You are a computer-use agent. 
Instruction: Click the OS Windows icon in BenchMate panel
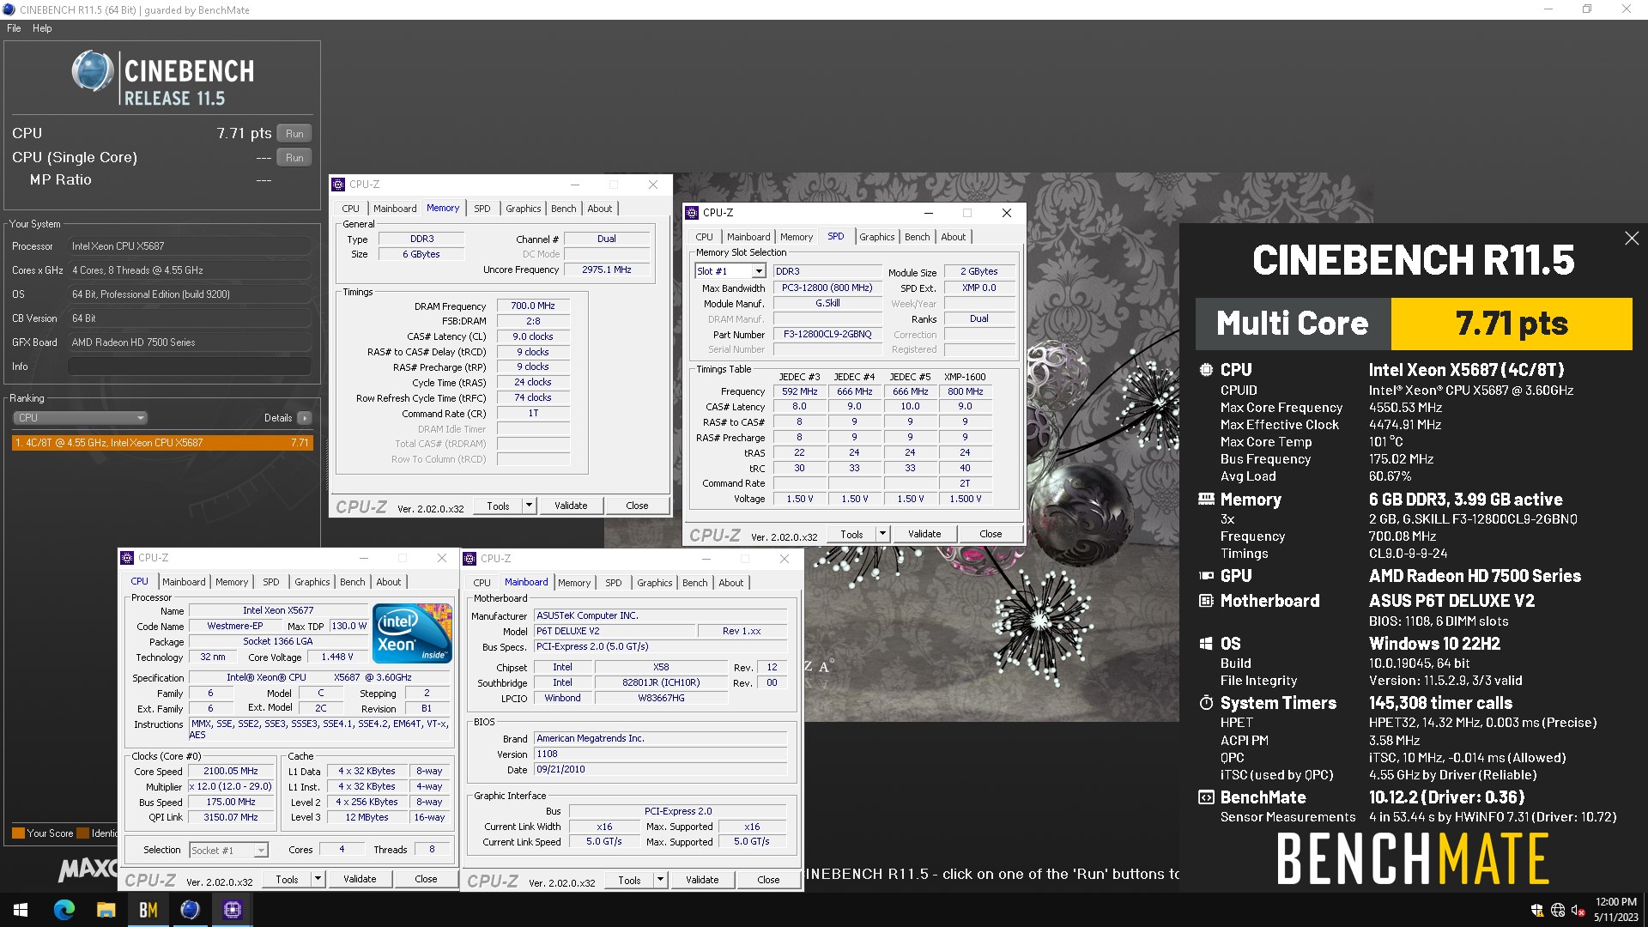pyautogui.click(x=1206, y=644)
